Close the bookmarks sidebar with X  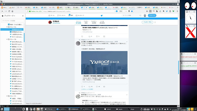coord(23,16)
